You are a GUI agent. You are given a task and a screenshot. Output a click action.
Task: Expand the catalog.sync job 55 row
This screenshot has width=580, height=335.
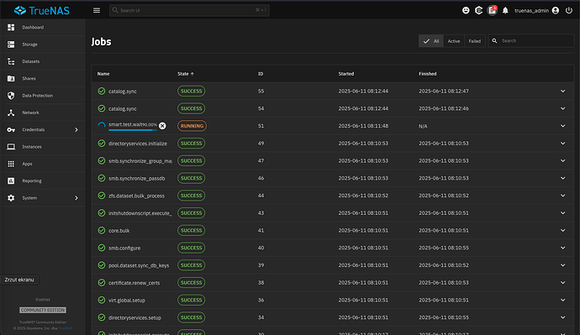562,91
